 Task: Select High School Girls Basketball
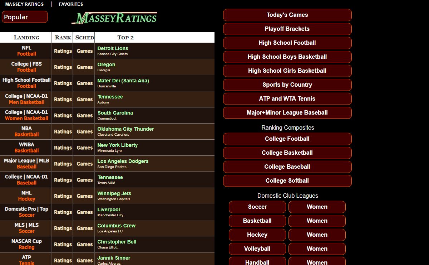coord(287,71)
